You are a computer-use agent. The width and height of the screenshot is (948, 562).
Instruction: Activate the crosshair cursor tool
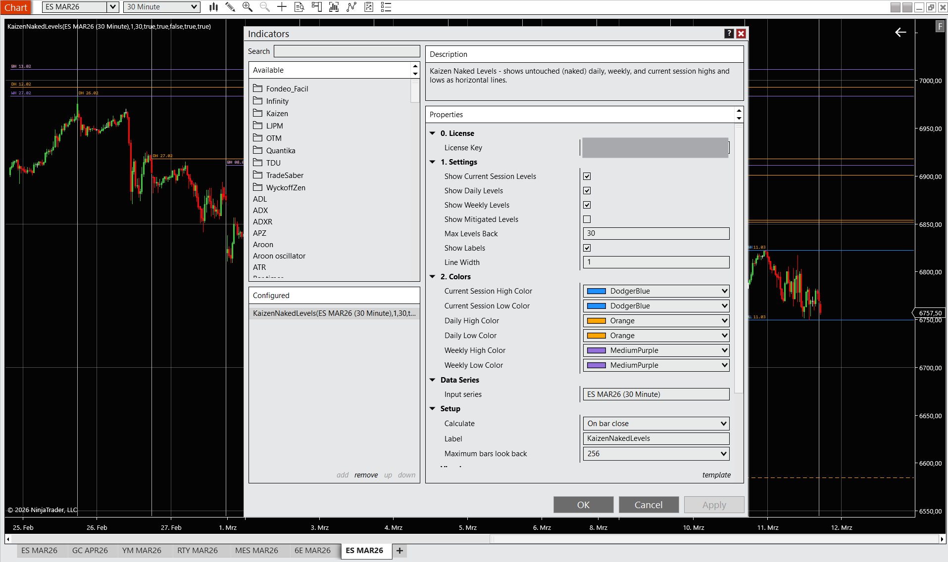(x=282, y=7)
